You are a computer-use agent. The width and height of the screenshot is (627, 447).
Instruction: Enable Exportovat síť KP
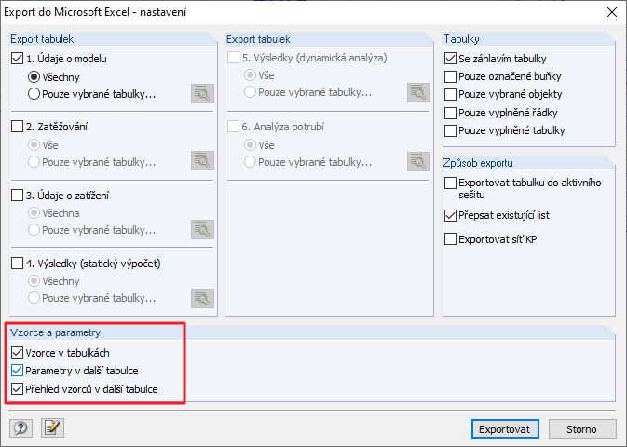(450, 239)
